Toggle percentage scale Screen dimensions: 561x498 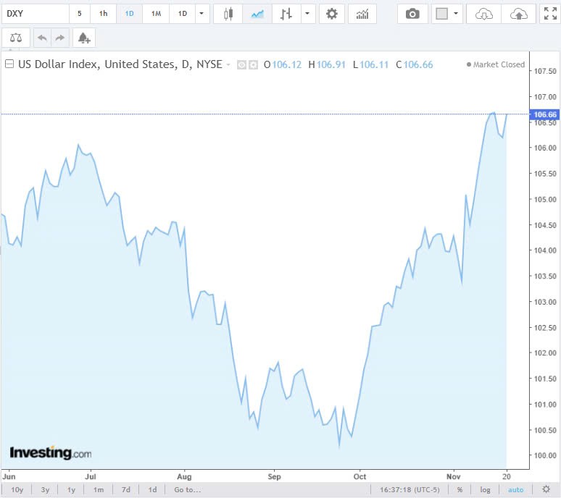click(x=459, y=490)
